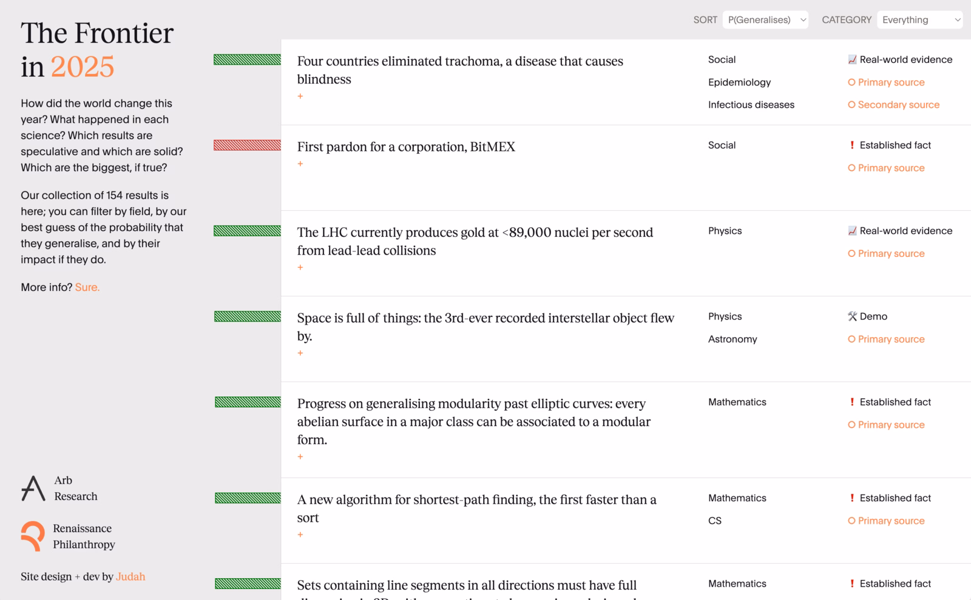This screenshot has height=600, width=971.
Task: Click the shortest-path algorithm headline
Action: click(x=476, y=508)
